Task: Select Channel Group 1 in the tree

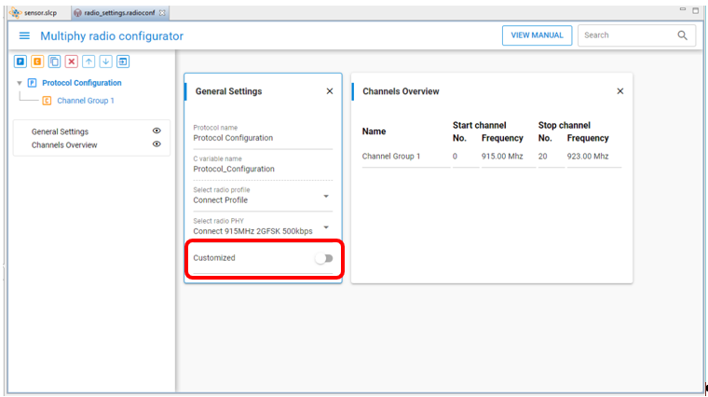Action: pos(85,101)
